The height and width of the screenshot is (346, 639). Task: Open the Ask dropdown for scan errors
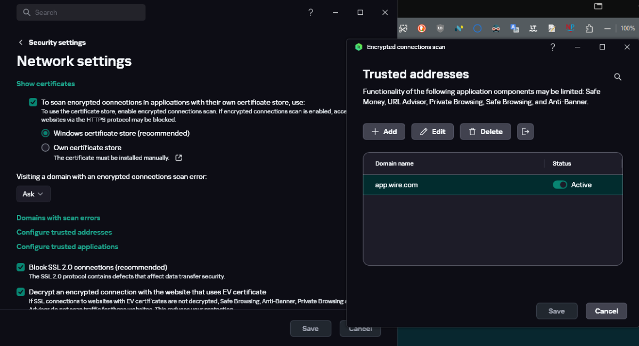click(x=34, y=194)
